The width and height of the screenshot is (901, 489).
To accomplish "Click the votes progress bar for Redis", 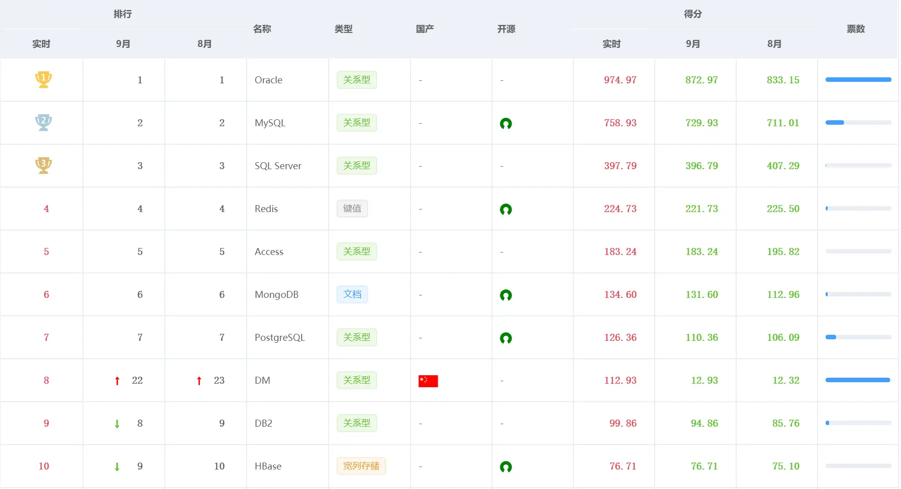I will pos(858,209).
